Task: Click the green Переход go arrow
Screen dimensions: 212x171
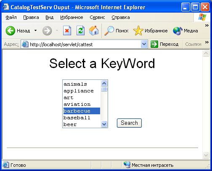Action: point(154,44)
